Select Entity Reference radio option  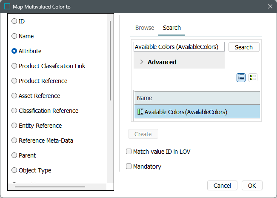click(14, 126)
